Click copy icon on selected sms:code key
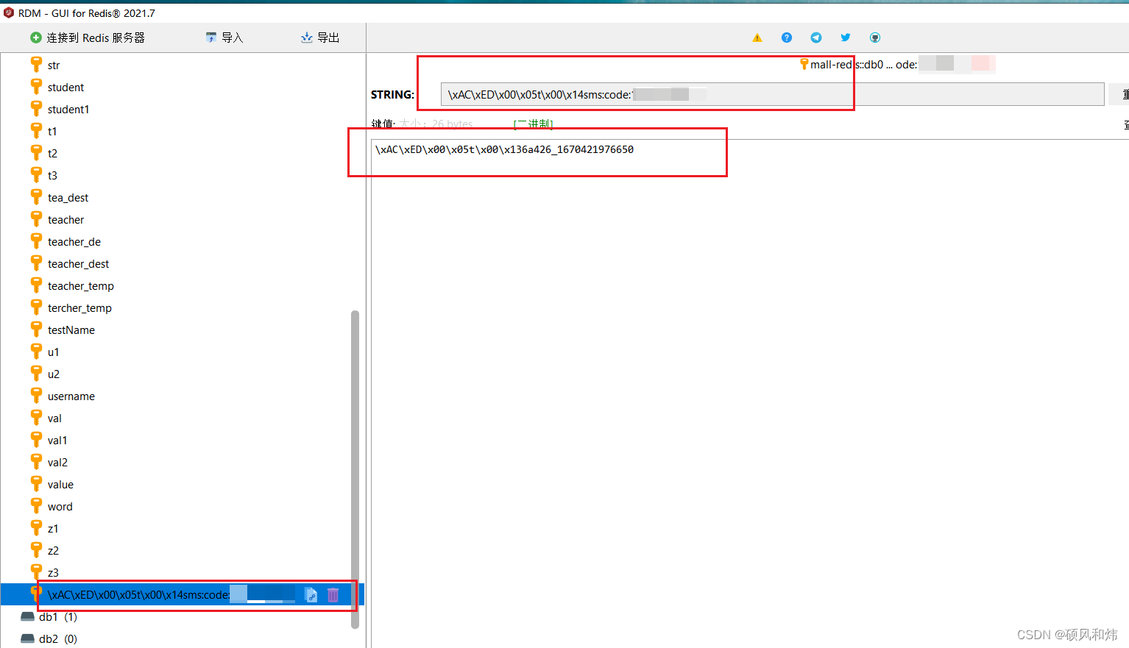The height and width of the screenshot is (648, 1129). tap(311, 595)
